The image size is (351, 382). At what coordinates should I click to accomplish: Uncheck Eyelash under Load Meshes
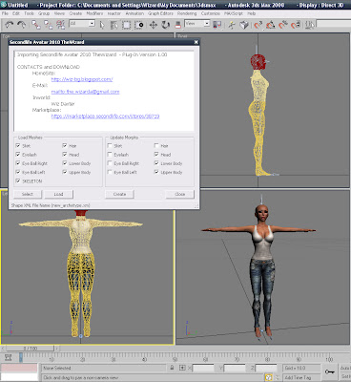click(x=18, y=155)
